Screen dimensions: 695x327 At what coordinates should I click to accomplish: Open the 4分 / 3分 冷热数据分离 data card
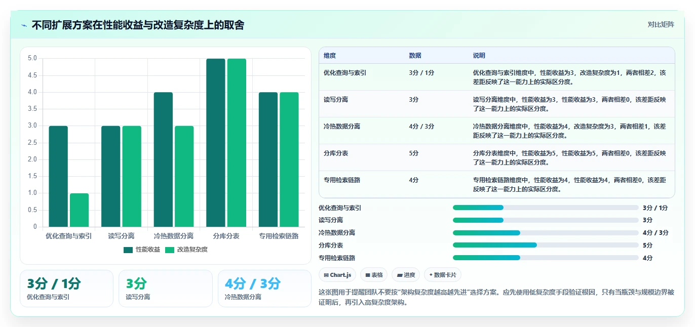[x=264, y=289]
